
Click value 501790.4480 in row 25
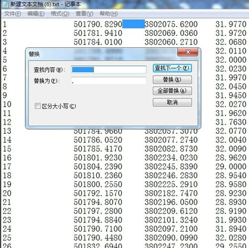click(x=98, y=238)
